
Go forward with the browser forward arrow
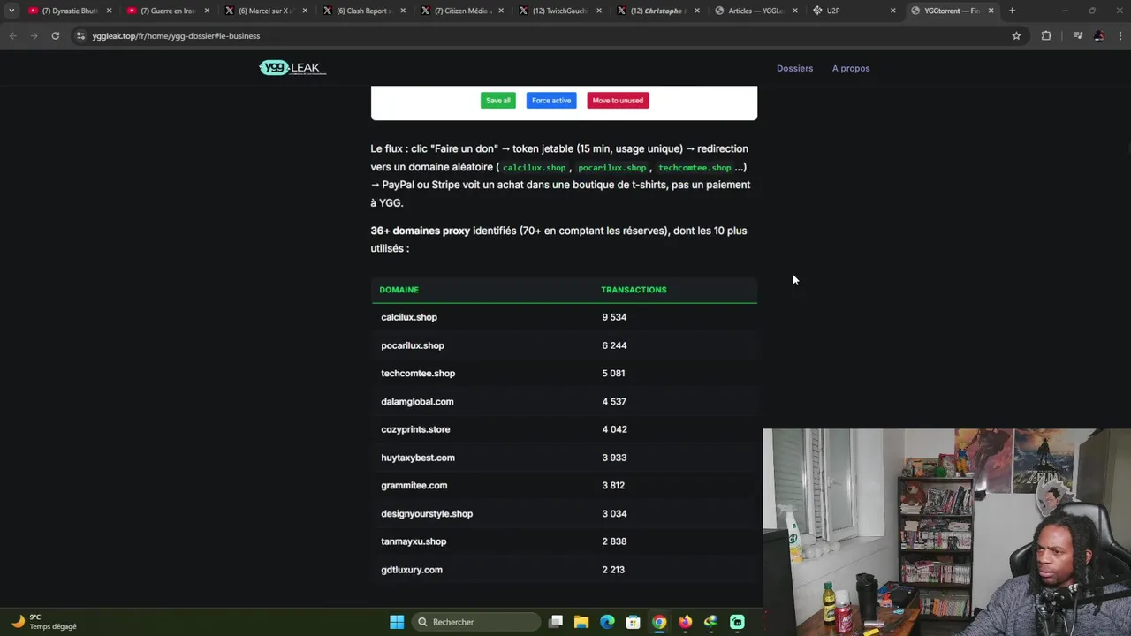click(x=34, y=36)
